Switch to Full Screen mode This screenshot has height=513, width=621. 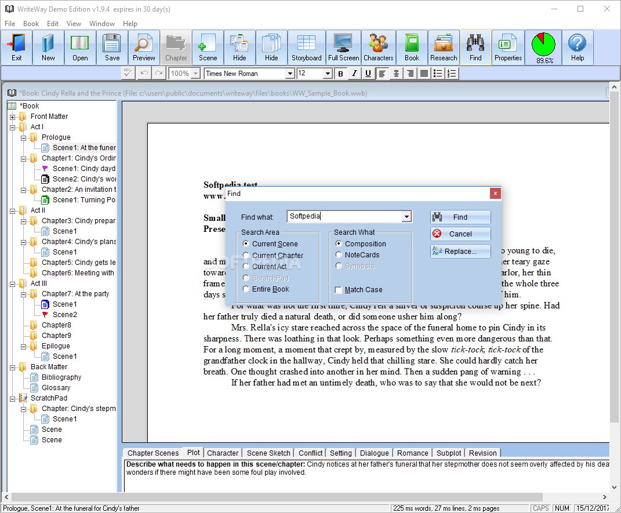pos(343,48)
